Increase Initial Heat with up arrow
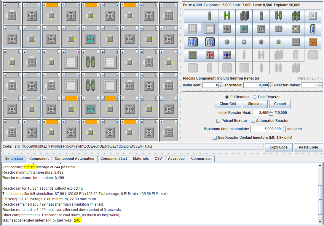The height and width of the screenshot is (226, 324). [221, 84]
